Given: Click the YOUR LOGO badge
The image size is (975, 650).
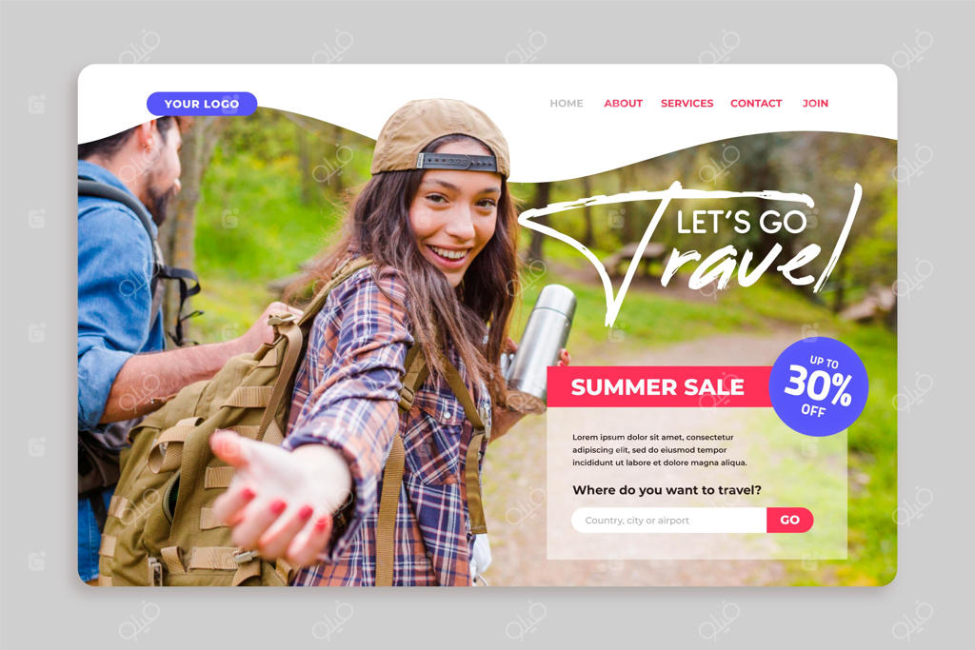Looking at the screenshot, I should [x=202, y=104].
